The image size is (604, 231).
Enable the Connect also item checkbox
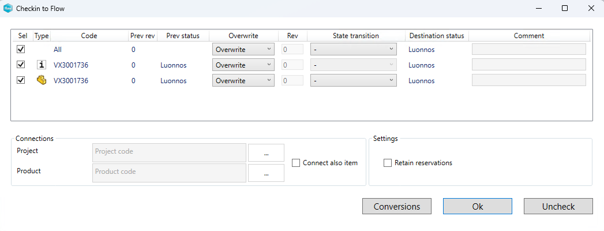point(296,163)
